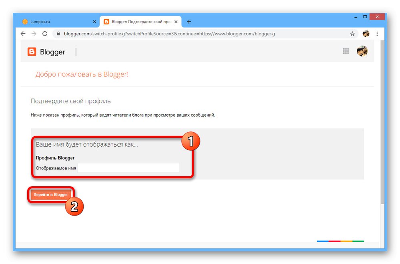
Task: Open the Chrome three-dot menu
Action: [x=377, y=34]
